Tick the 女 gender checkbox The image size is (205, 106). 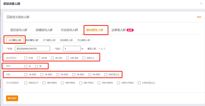click(x=26, y=66)
